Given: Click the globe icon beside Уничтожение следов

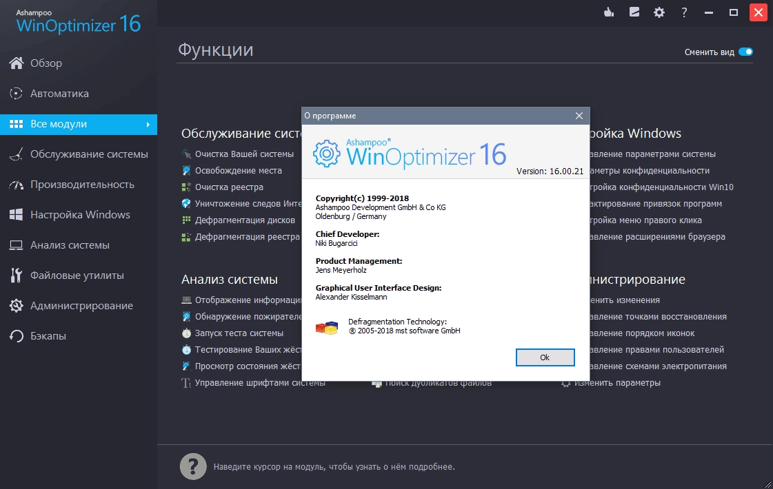Looking at the screenshot, I should 186,203.
